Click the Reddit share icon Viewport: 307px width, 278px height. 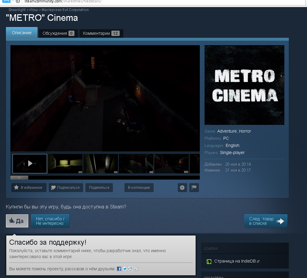point(130,269)
